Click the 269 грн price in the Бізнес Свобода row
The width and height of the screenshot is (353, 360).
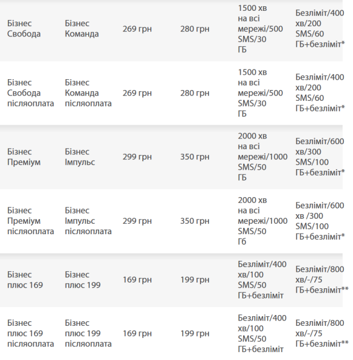[137, 29]
